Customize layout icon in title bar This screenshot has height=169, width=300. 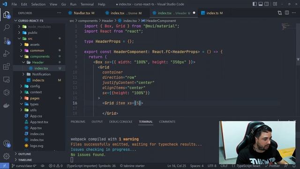[275, 4]
